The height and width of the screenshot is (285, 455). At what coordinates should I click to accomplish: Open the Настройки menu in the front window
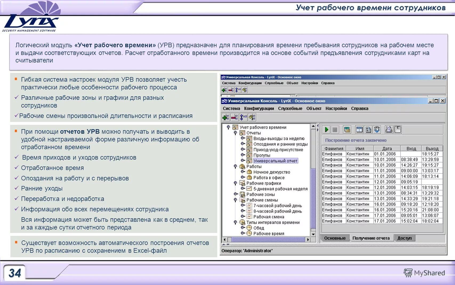point(336,108)
